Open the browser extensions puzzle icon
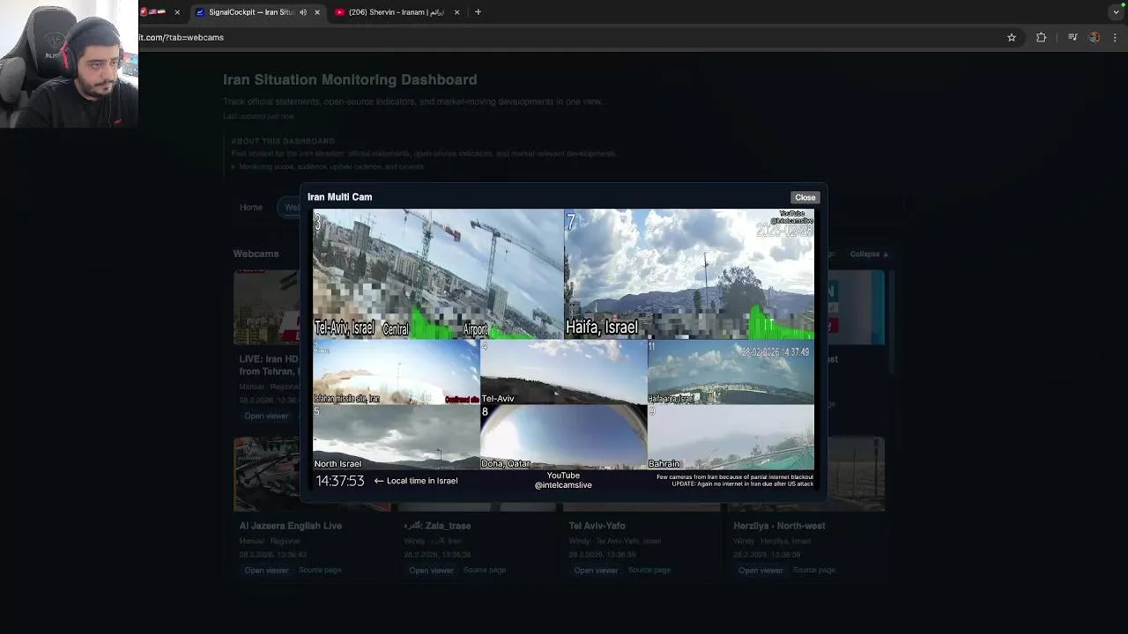 point(1042,38)
